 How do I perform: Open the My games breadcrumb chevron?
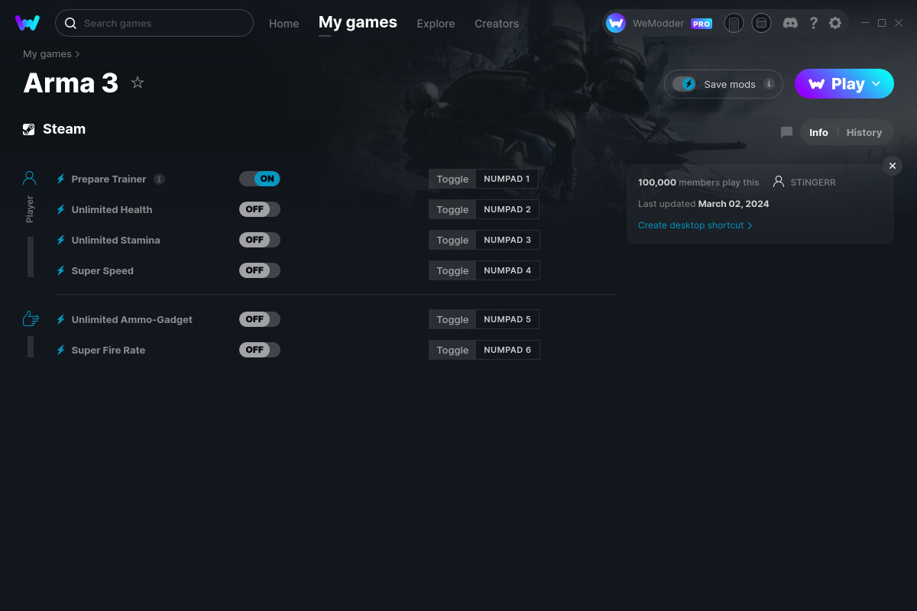pos(76,53)
